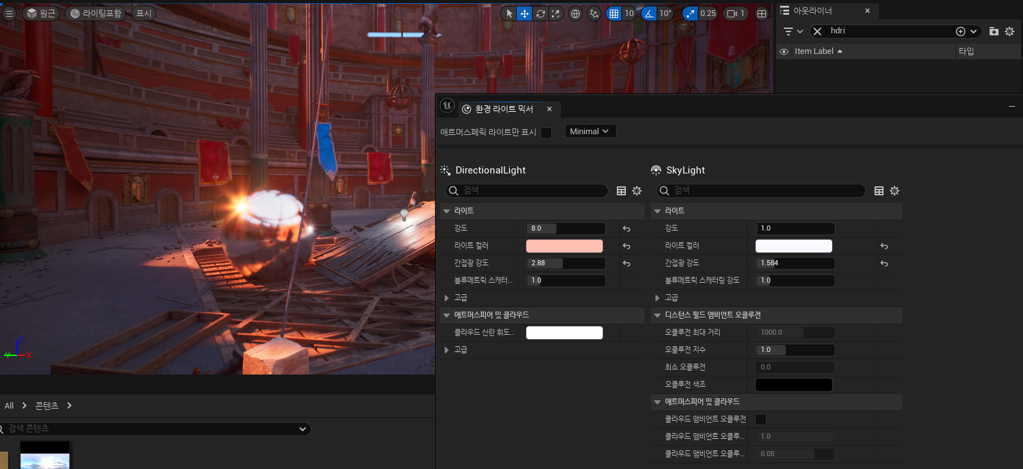
Task: Toggle world/local coordinate space globe icon
Action: click(575, 13)
